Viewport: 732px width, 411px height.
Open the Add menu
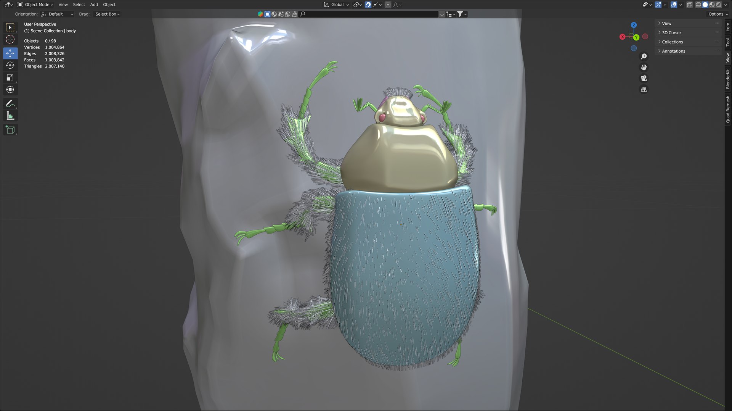(x=94, y=5)
